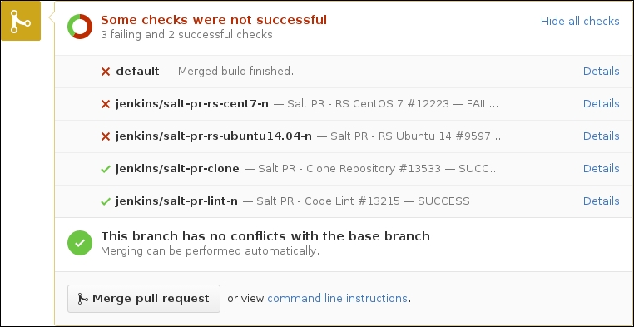634x327 pixels.
Task: Click the green no-conflicts circle checkmark icon
Action: 80,243
